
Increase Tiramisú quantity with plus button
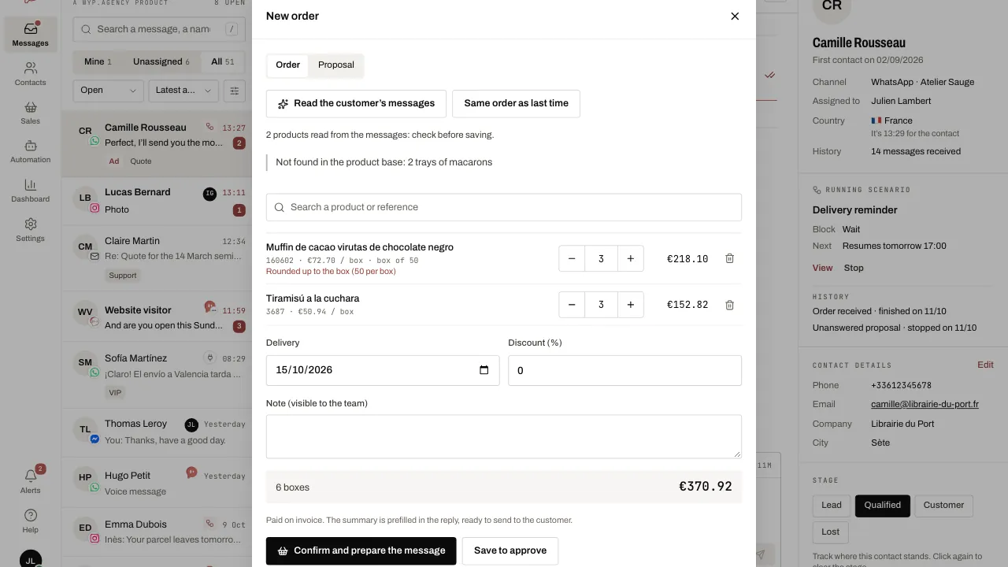tap(631, 305)
